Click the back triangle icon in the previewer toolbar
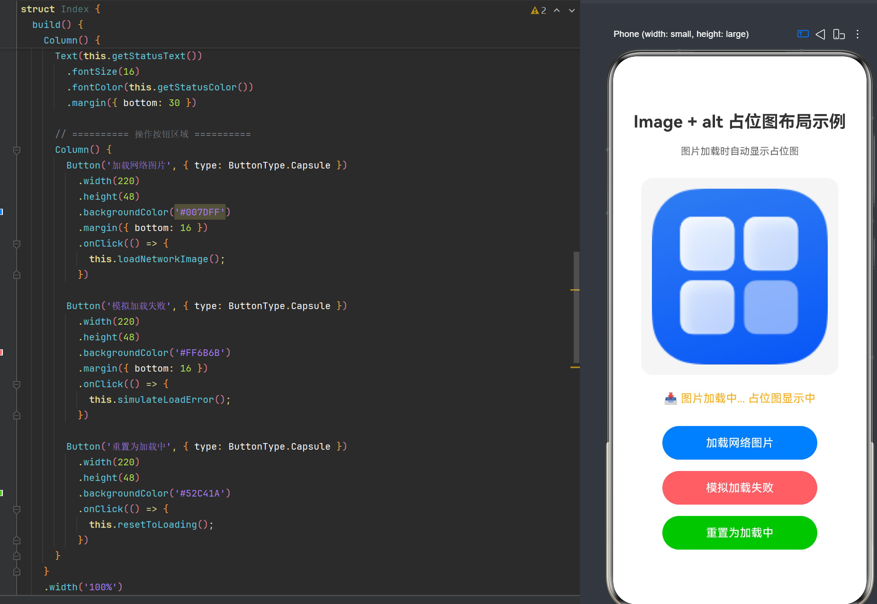Image resolution: width=877 pixels, height=604 pixels. click(820, 34)
